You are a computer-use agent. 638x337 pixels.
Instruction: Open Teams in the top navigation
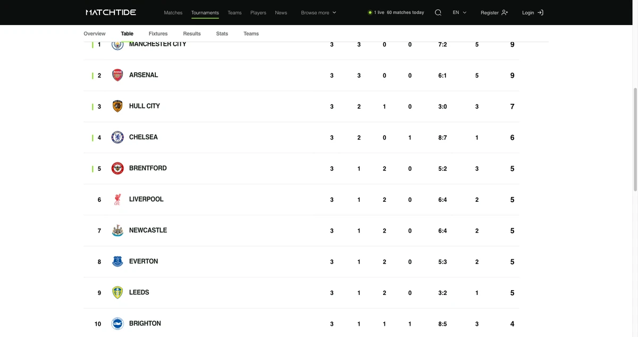click(x=234, y=13)
